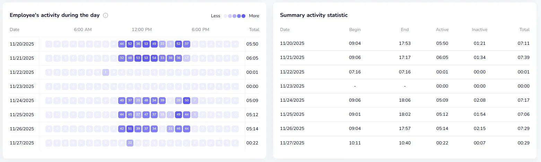Click summary Total 07:11 for 11/20/2025

click(x=524, y=43)
